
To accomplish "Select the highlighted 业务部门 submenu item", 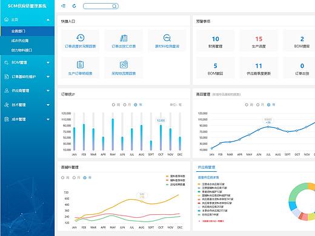I will [27, 31].
